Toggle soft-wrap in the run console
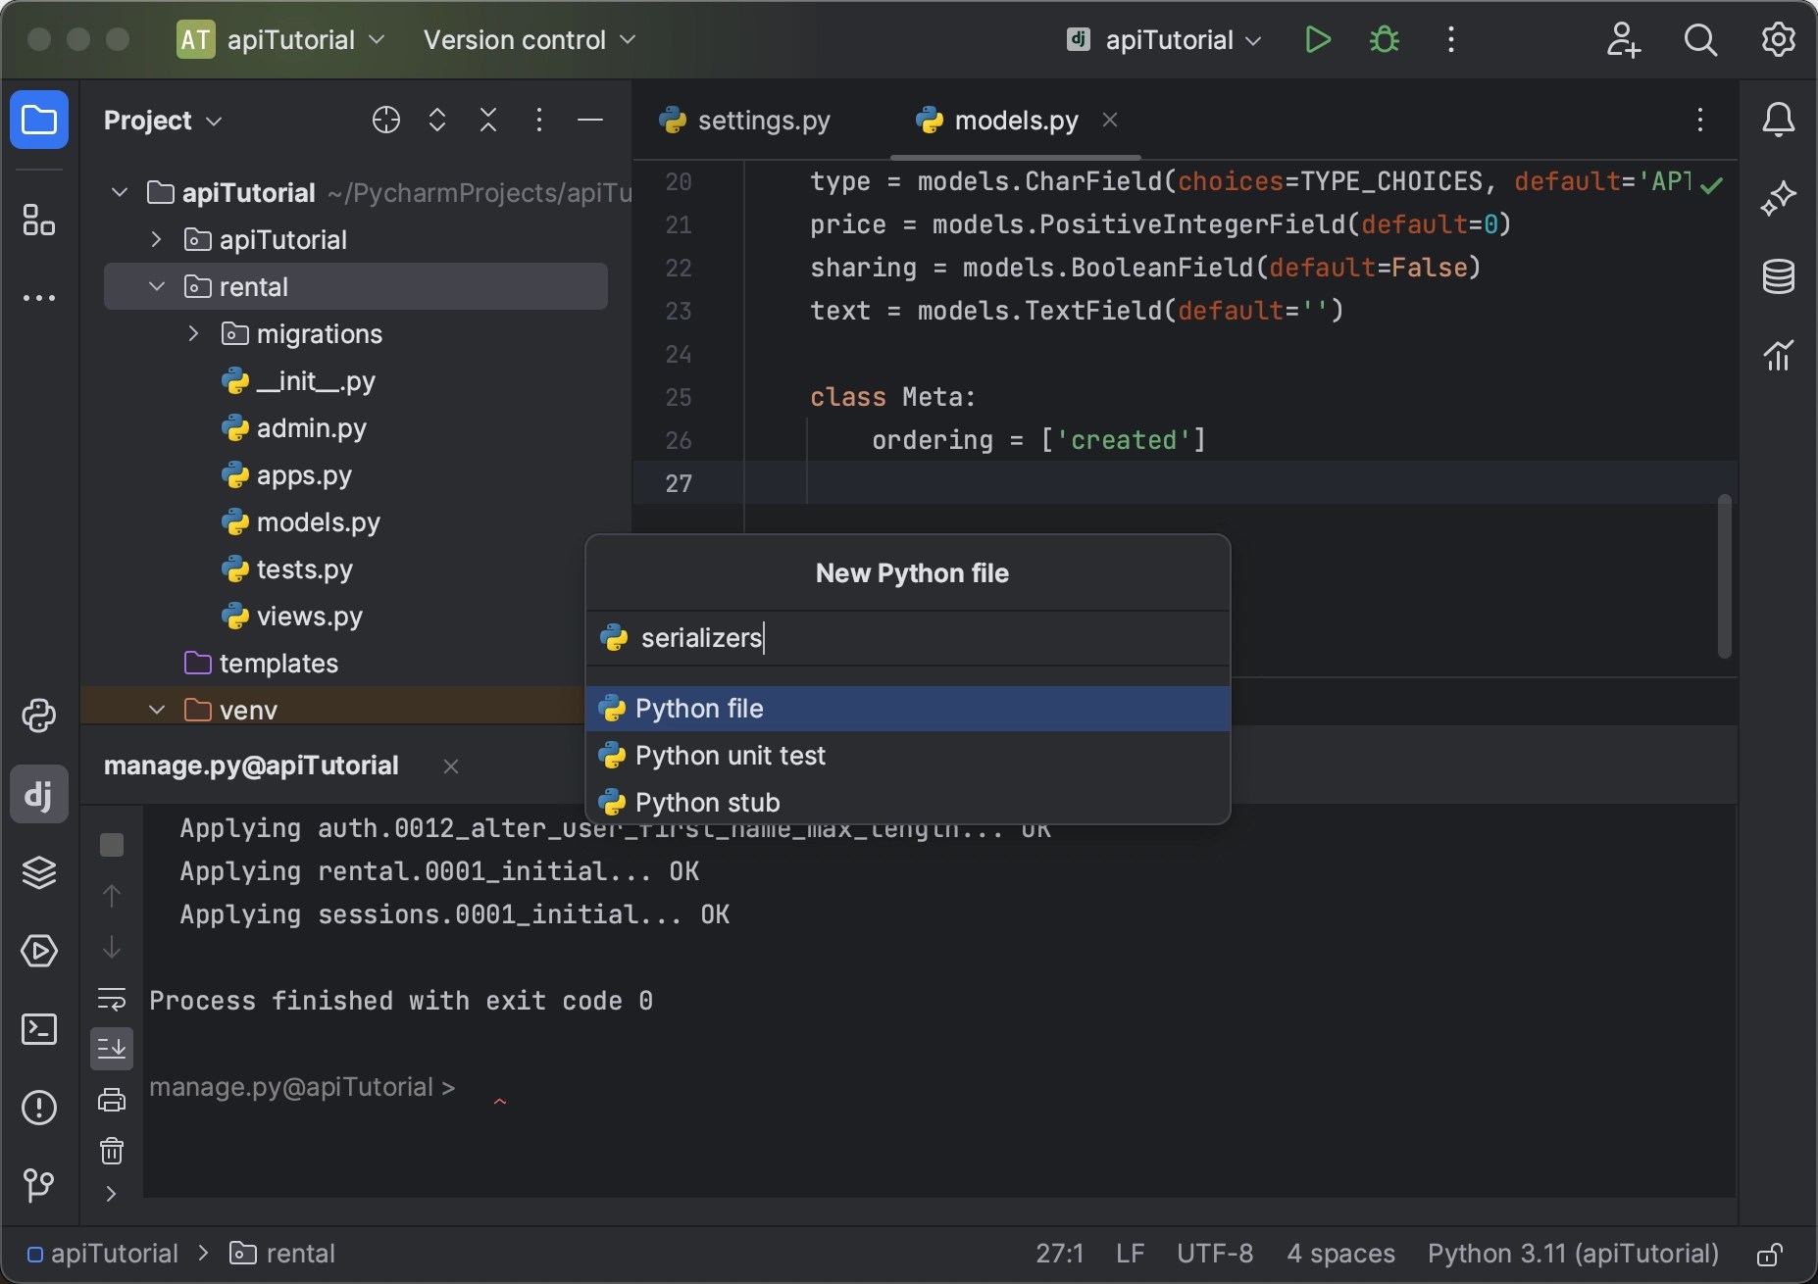The width and height of the screenshot is (1818, 1284). pyautogui.click(x=111, y=1000)
